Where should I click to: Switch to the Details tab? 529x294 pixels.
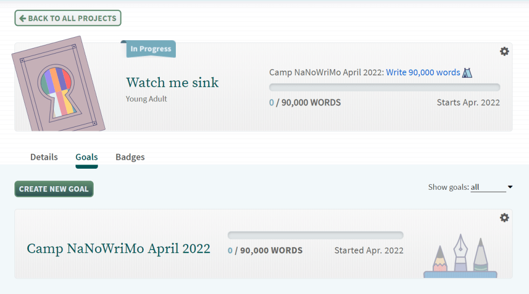pyautogui.click(x=44, y=157)
